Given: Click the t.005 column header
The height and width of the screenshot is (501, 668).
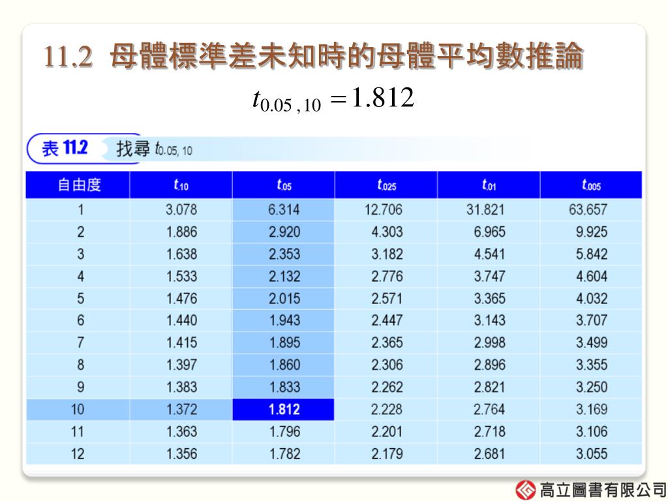Looking at the screenshot, I should click(591, 185).
